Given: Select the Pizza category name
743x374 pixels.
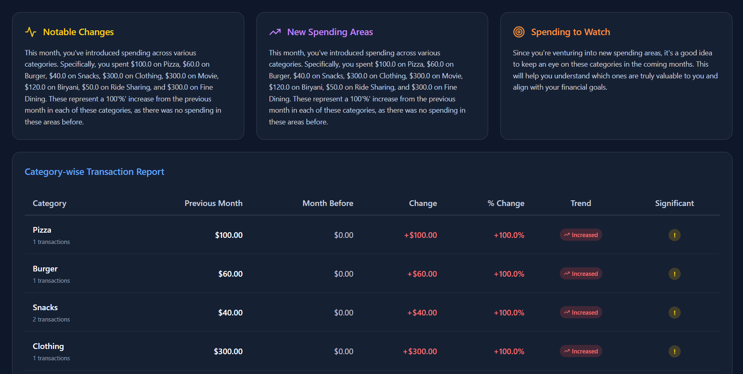Looking at the screenshot, I should pyautogui.click(x=42, y=230).
